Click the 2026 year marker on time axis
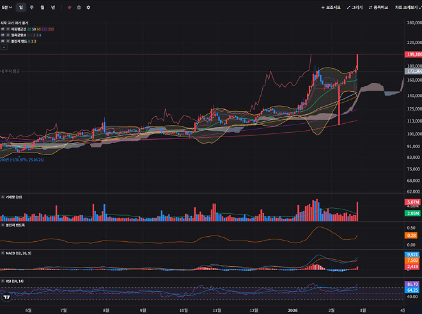This screenshot has width=422, height=314. point(293,311)
